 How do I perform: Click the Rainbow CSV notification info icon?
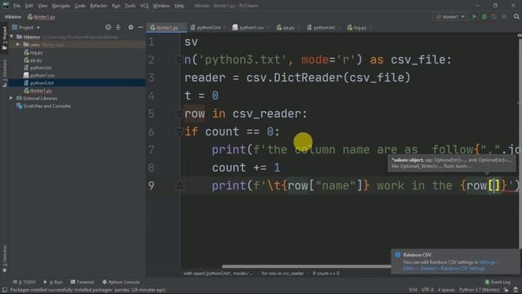[x=397, y=255]
